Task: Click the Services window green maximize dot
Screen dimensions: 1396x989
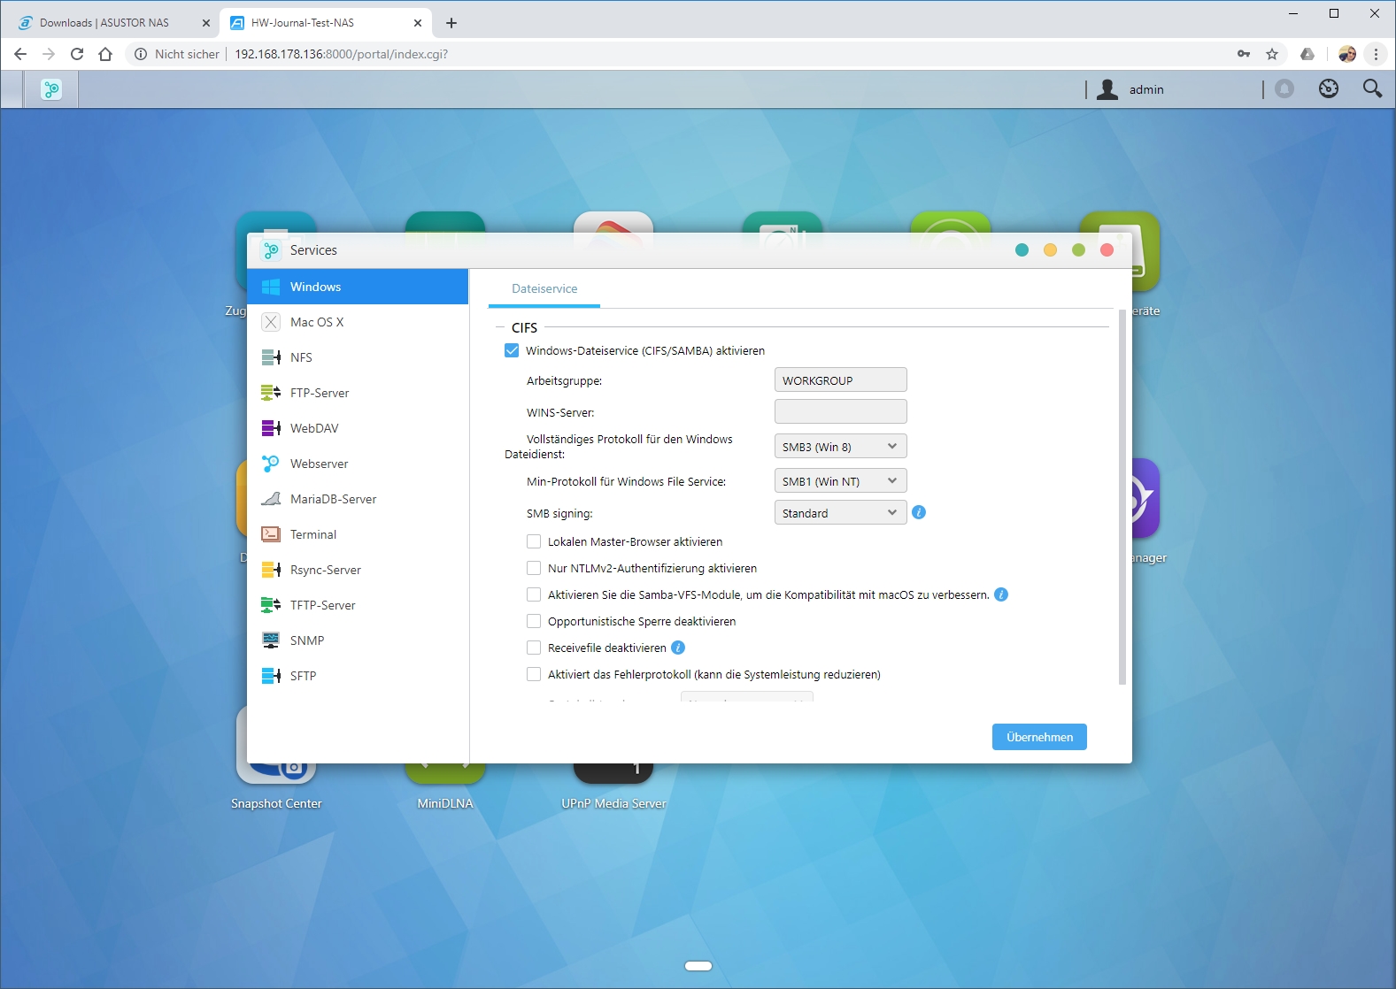Action: [x=1078, y=250]
